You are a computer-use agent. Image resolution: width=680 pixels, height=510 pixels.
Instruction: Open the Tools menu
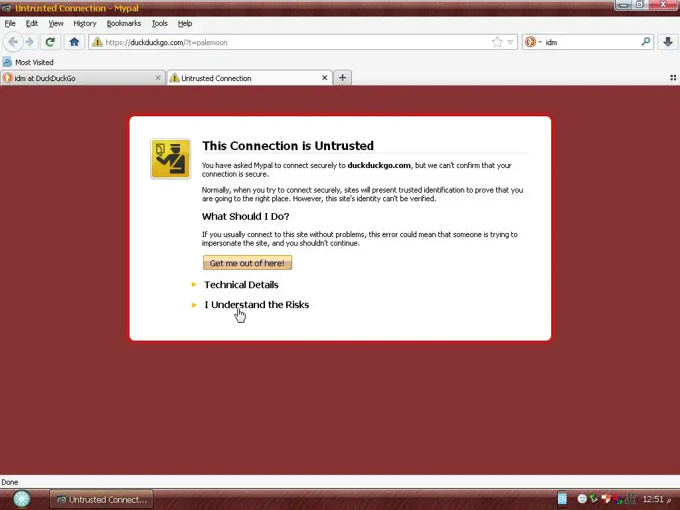click(x=159, y=23)
